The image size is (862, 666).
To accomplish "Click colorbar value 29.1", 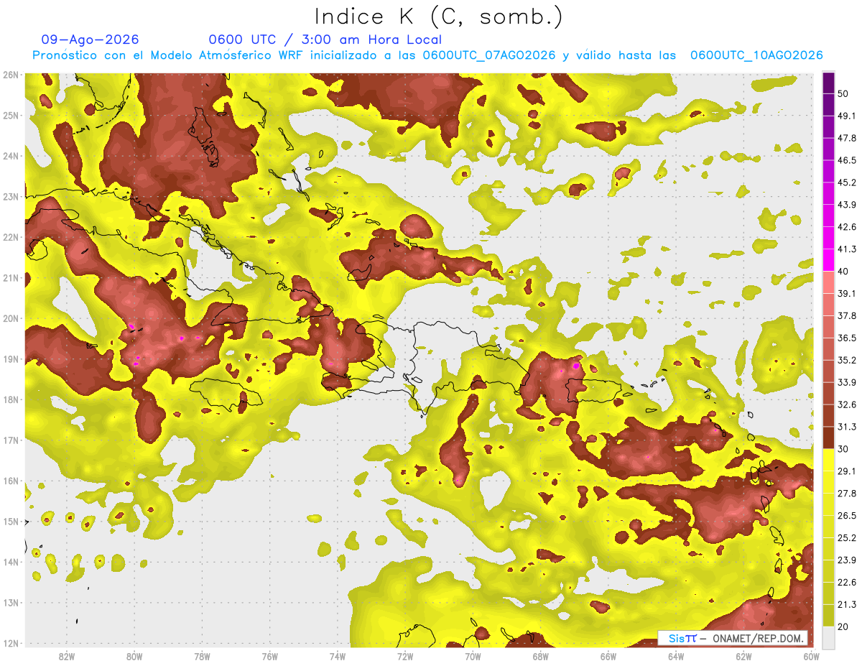I will click(x=847, y=471).
